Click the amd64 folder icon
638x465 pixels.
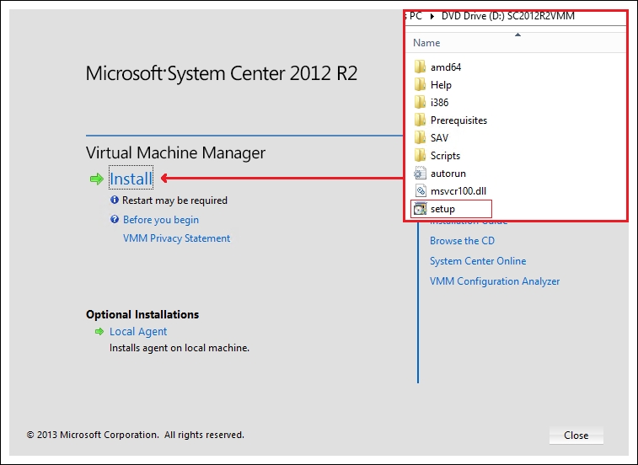(x=421, y=67)
